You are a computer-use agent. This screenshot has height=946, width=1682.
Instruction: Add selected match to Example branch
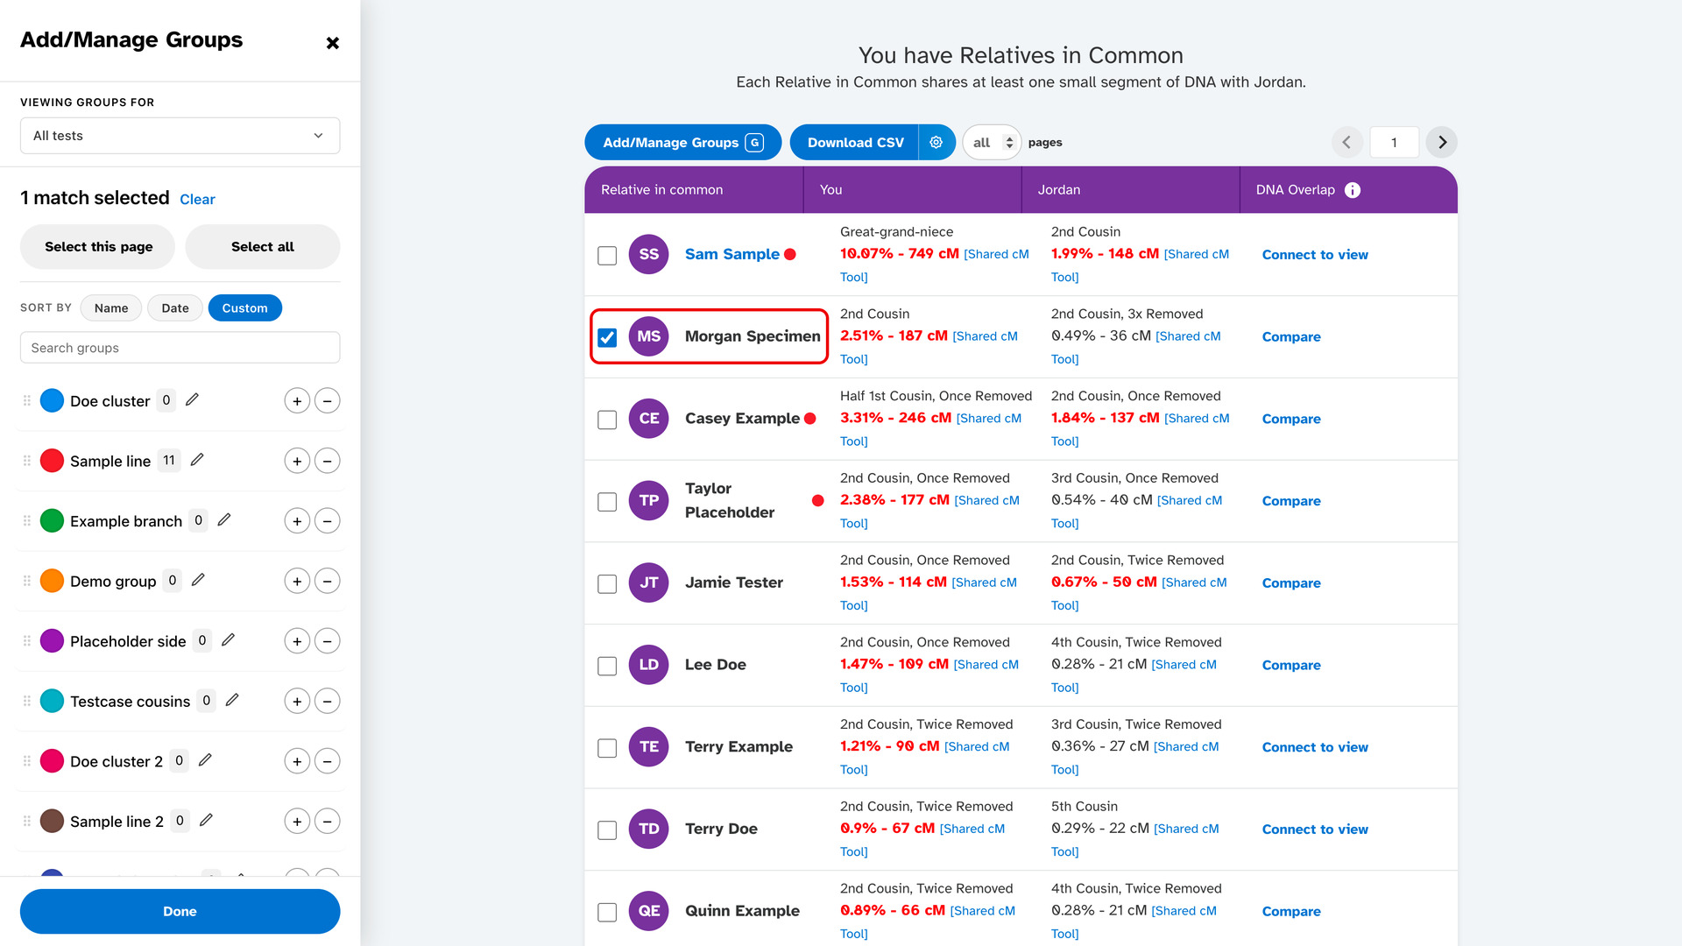297,521
